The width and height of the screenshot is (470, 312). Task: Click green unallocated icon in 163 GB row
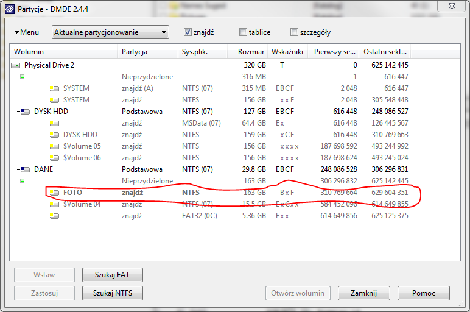22,181
